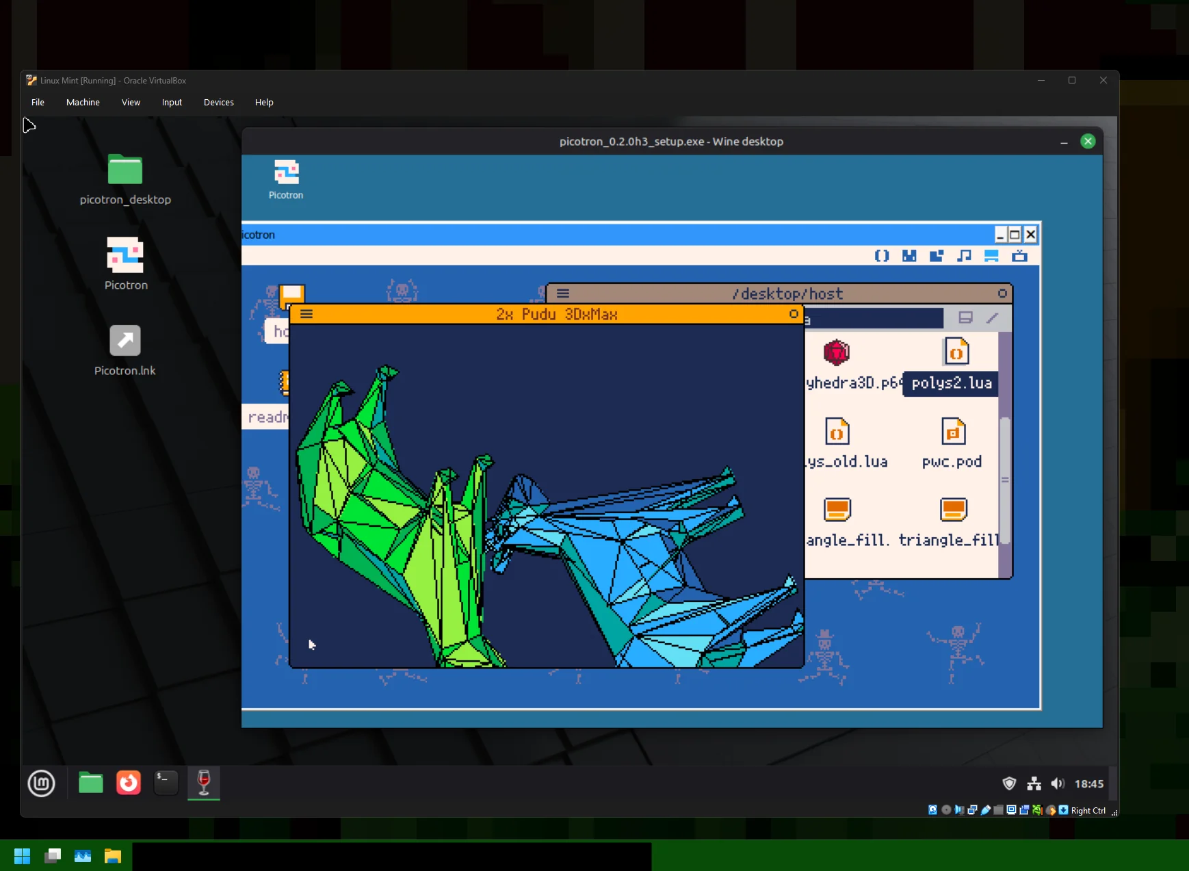Open the Picotron map editor icon

[x=937, y=256]
